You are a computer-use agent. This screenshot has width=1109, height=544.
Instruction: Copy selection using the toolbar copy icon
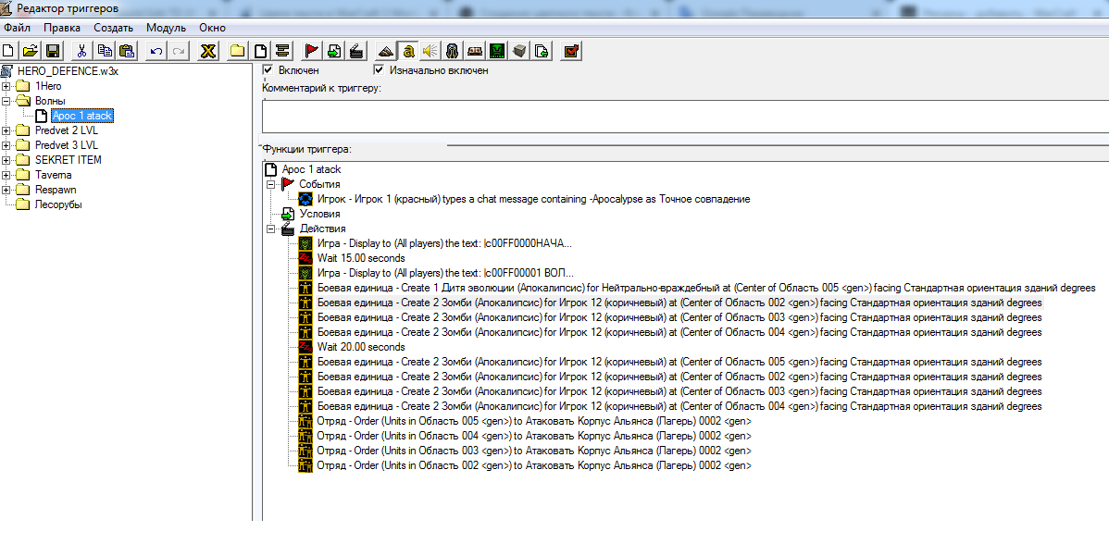pyautogui.click(x=105, y=50)
